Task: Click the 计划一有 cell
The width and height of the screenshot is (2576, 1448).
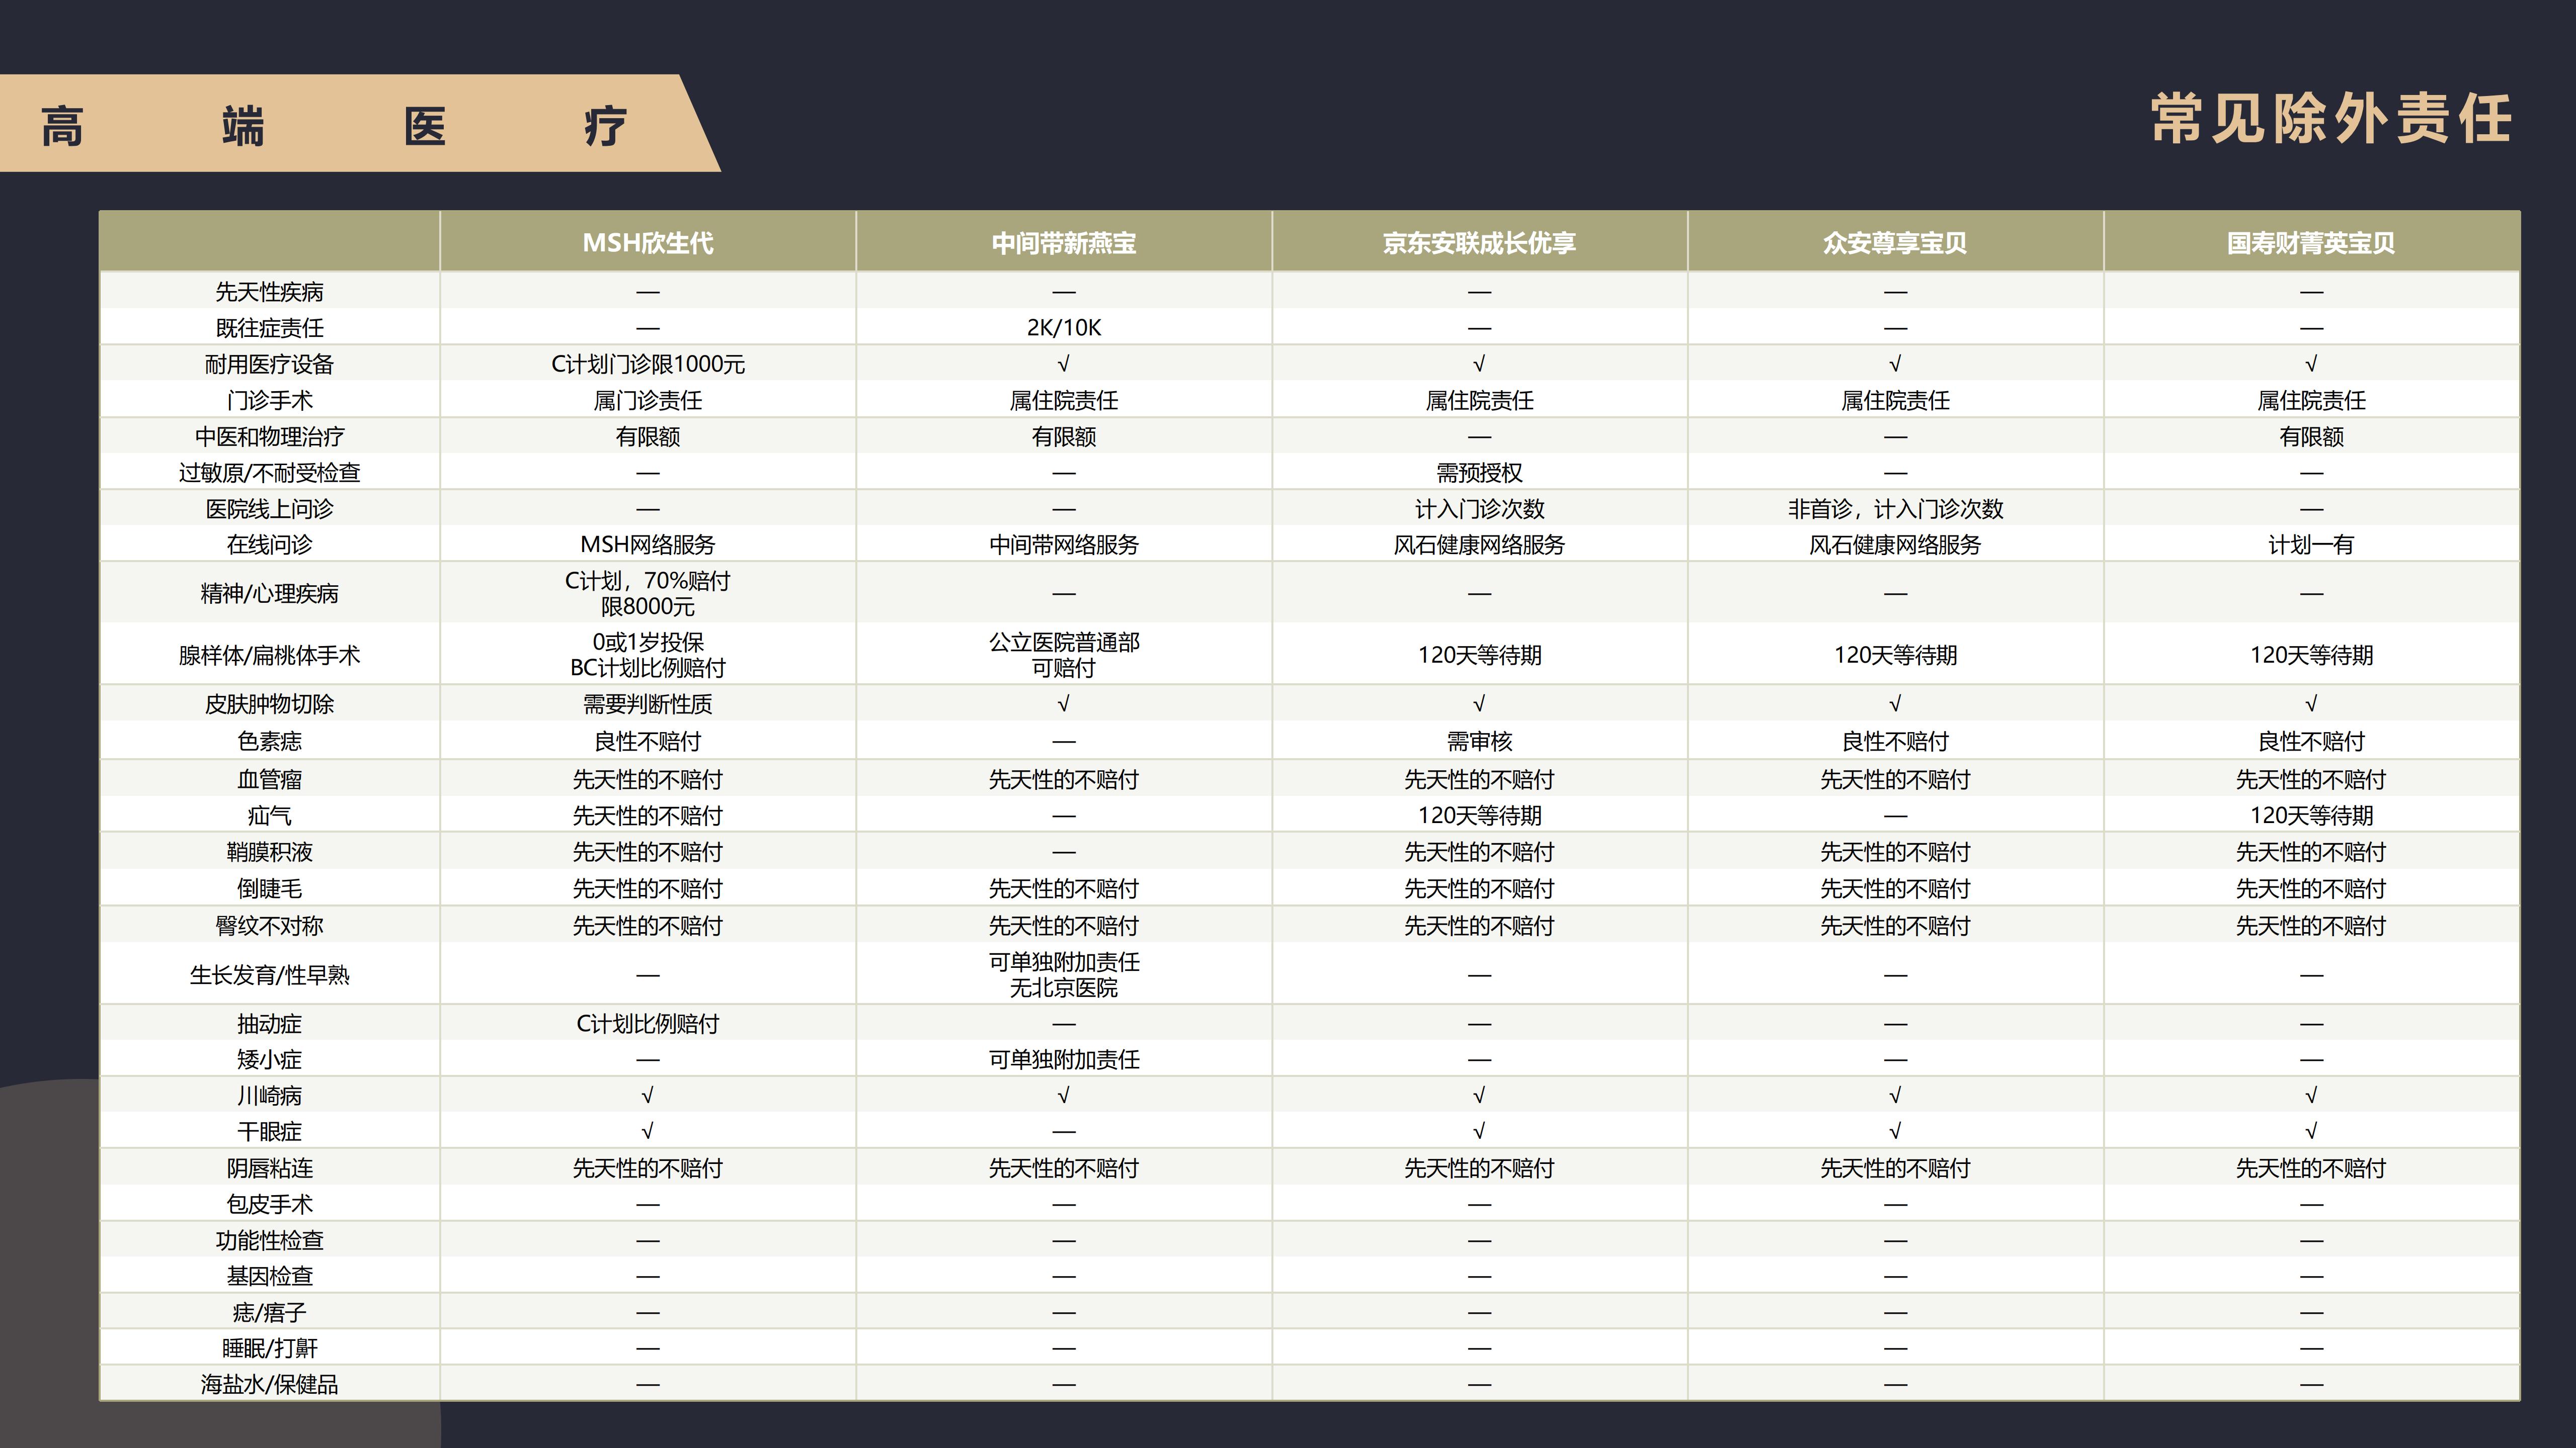Action: tap(2311, 545)
